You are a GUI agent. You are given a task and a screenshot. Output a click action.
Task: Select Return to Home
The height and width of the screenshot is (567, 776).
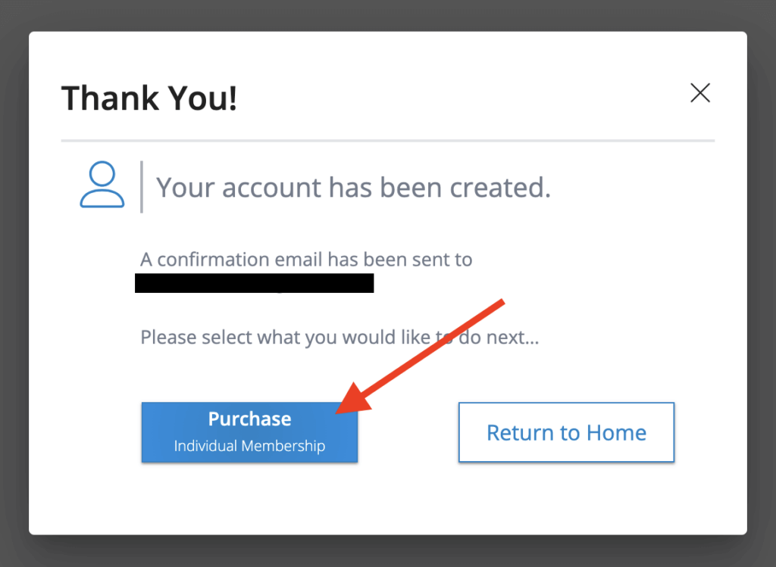click(x=566, y=432)
